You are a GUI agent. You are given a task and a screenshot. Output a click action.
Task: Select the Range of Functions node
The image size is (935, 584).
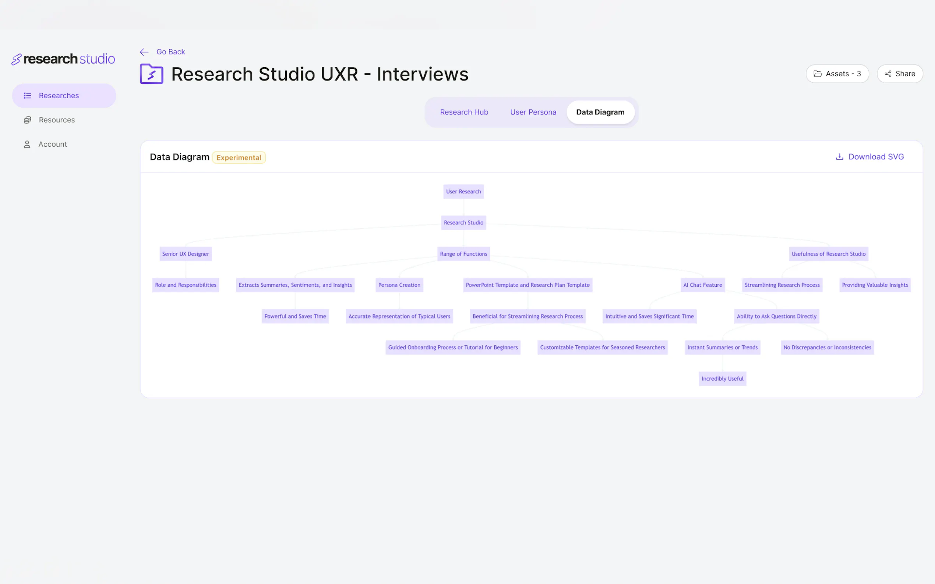[x=463, y=254]
